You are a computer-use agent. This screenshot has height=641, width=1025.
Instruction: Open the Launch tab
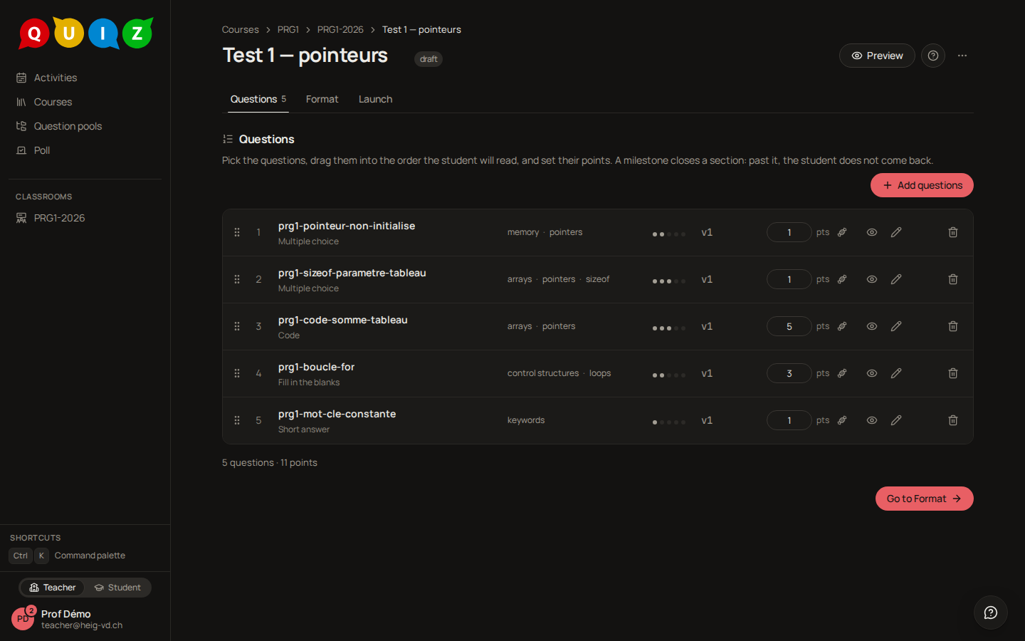click(375, 99)
